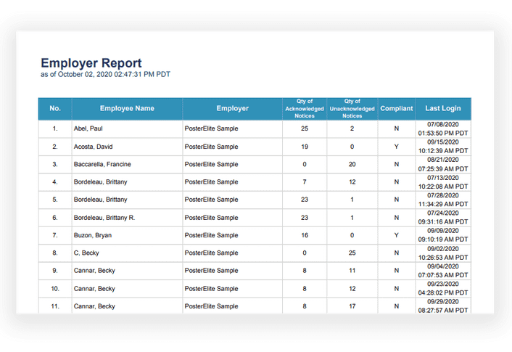The height and width of the screenshot is (352, 512).
Task: Click last login '07/08/2020 01:53:50 PM PDT'
Action: [443, 128]
